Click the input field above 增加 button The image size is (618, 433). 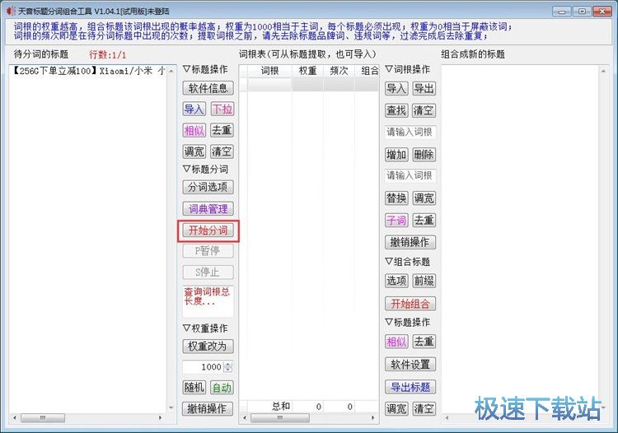coord(410,132)
